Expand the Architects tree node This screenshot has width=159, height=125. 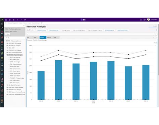pyautogui.click(x=6, y=45)
